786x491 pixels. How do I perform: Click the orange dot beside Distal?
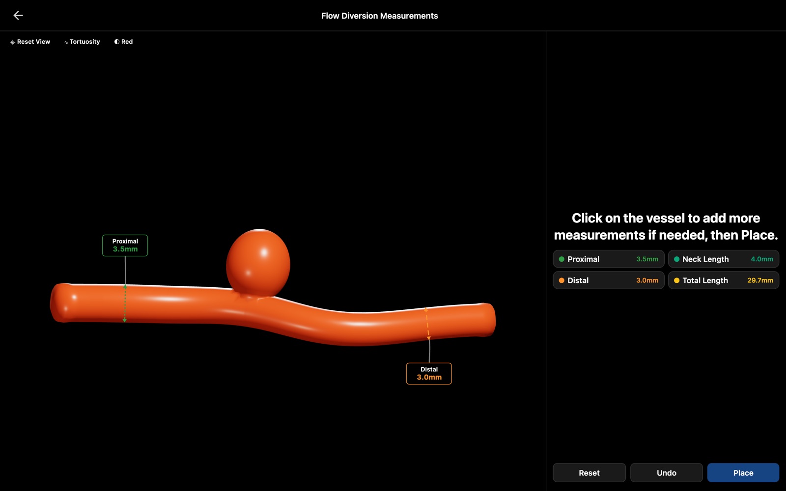(x=561, y=280)
